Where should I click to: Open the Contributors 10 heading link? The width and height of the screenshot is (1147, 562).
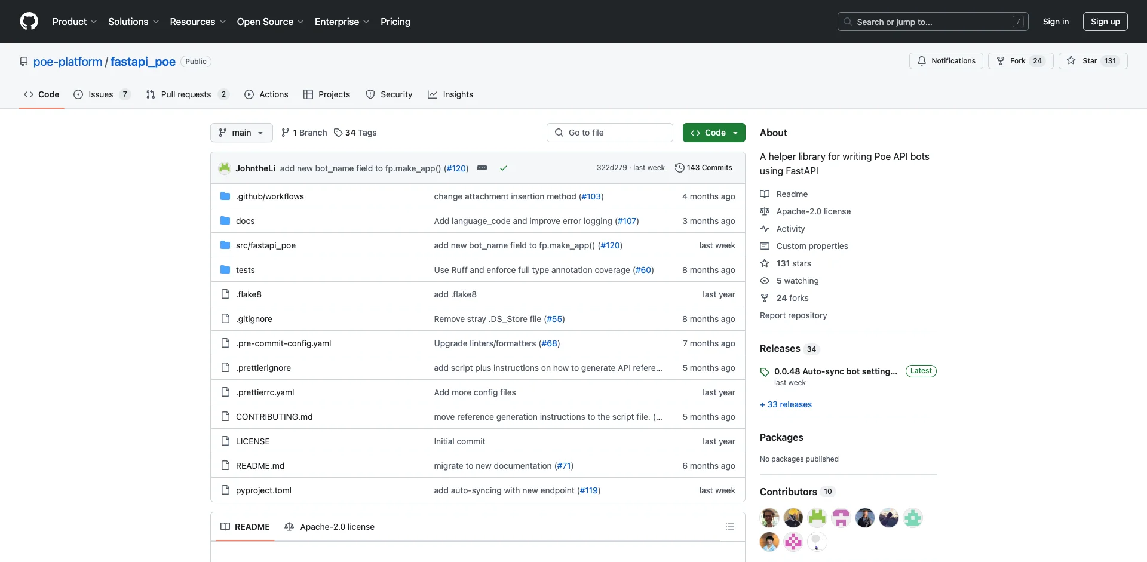point(797,492)
